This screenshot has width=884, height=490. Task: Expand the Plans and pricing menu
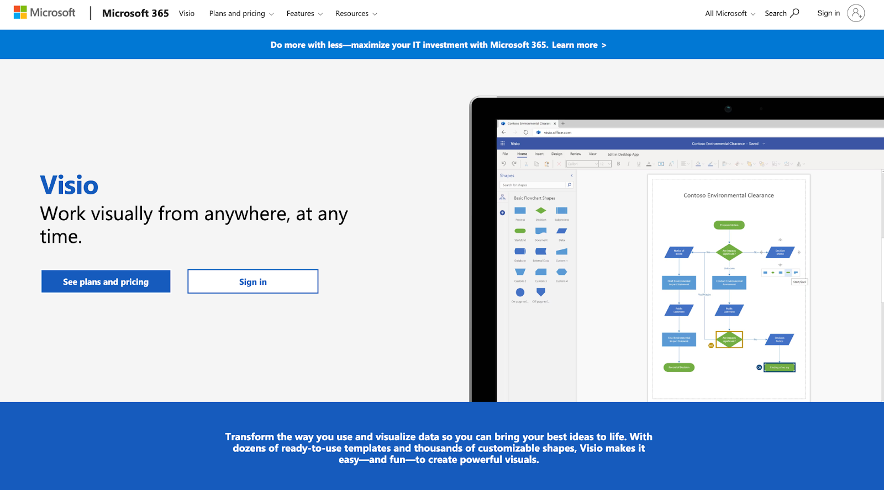[241, 13]
